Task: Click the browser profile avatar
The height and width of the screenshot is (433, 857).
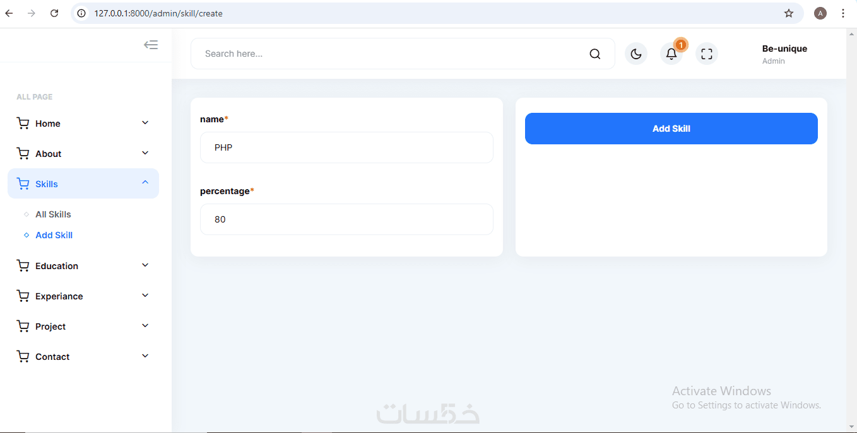Action: [820, 13]
